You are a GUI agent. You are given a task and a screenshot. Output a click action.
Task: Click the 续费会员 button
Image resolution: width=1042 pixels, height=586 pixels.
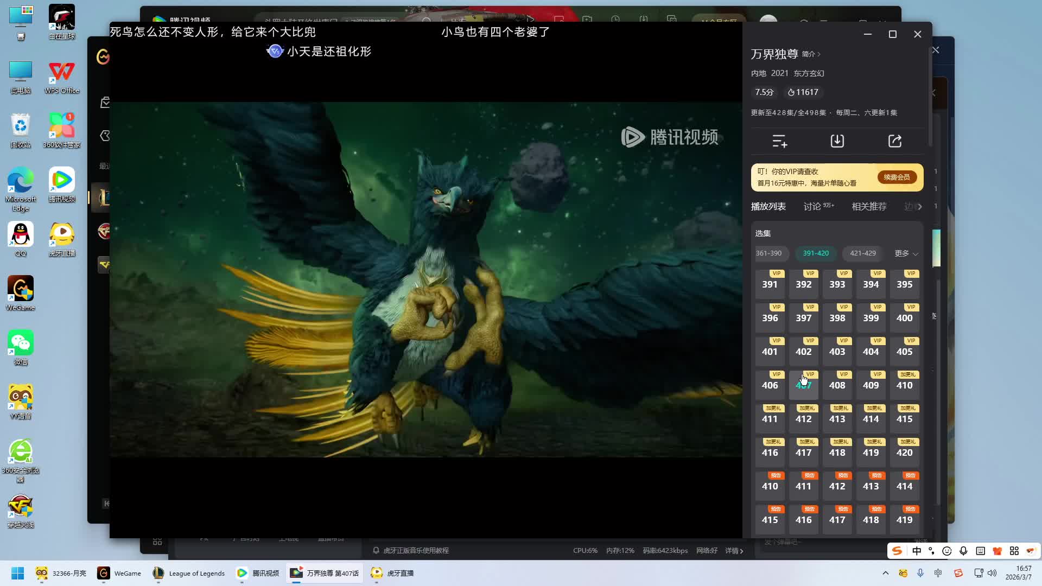[x=897, y=177]
